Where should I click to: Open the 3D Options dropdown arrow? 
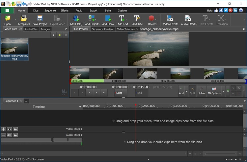pyautogui.click(x=223, y=91)
